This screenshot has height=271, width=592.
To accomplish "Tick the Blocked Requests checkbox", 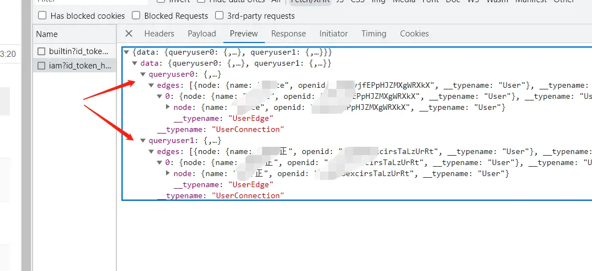I will (136, 15).
